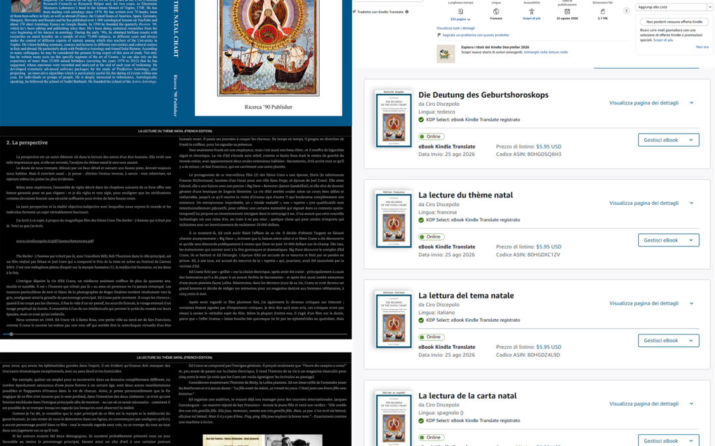Click Non perderti nessuna offerta Kindle button
Viewport: 715px width, 446px height.
674,22
